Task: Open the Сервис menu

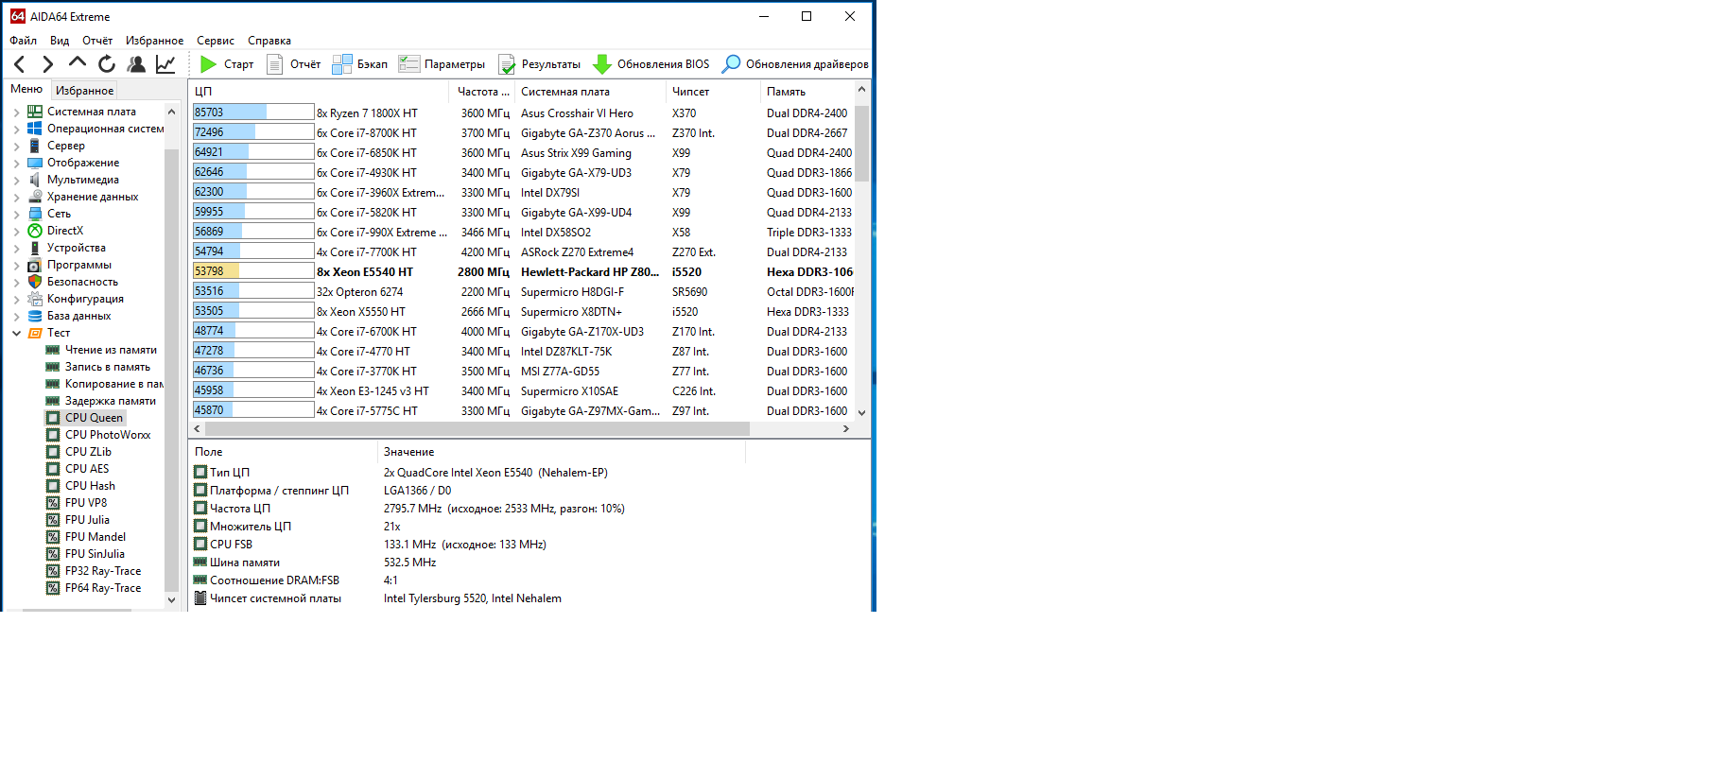Action: [216, 41]
